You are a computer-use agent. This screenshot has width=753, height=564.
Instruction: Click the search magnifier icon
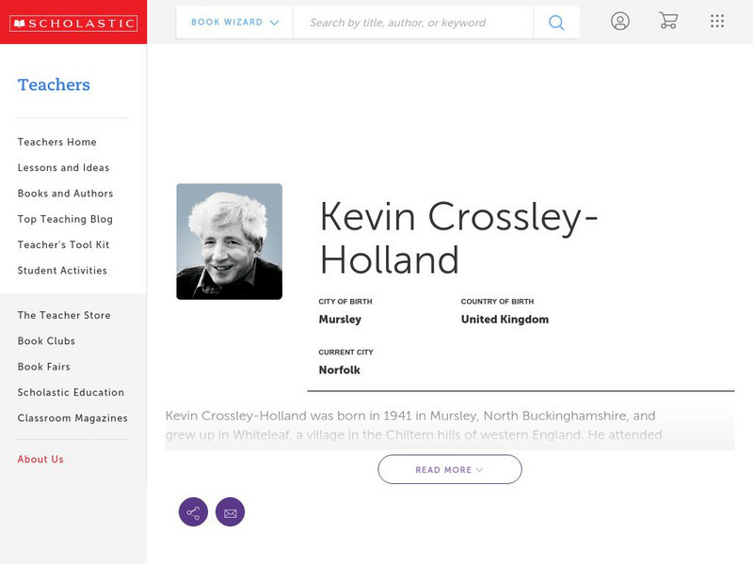(556, 23)
